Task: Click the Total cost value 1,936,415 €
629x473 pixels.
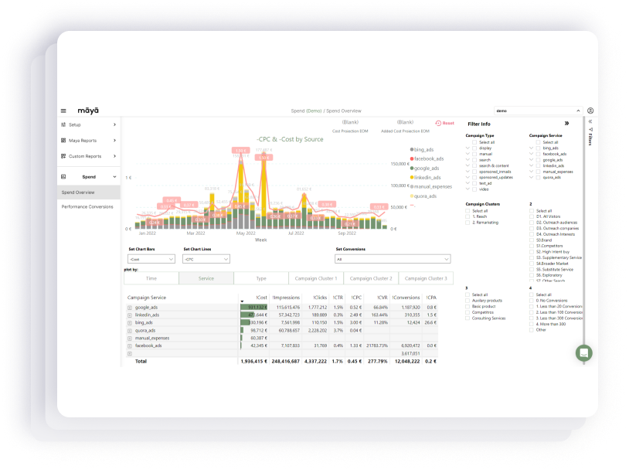Action: coord(254,362)
